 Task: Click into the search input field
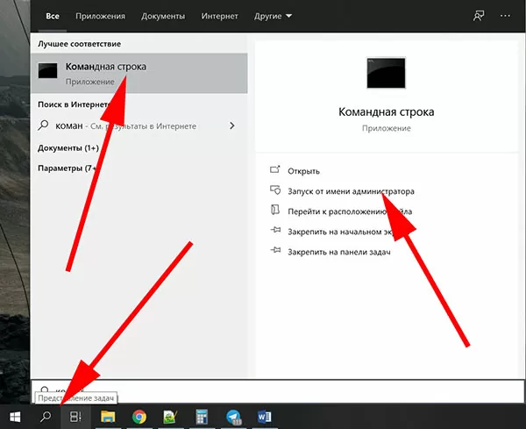pos(263,390)
